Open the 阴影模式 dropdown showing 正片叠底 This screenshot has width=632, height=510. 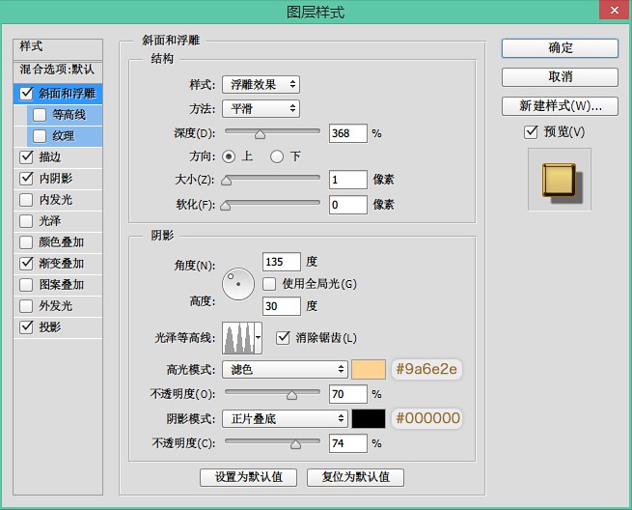[x=285, y=419]
